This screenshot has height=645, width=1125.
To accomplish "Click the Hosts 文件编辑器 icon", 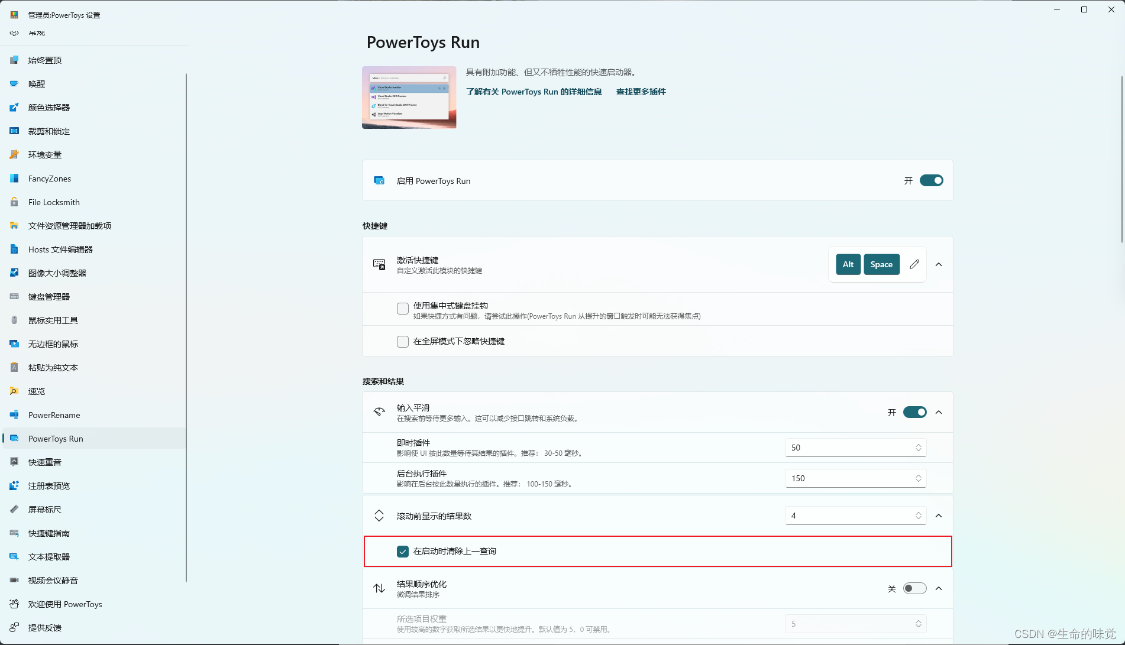I will (14, 249).
